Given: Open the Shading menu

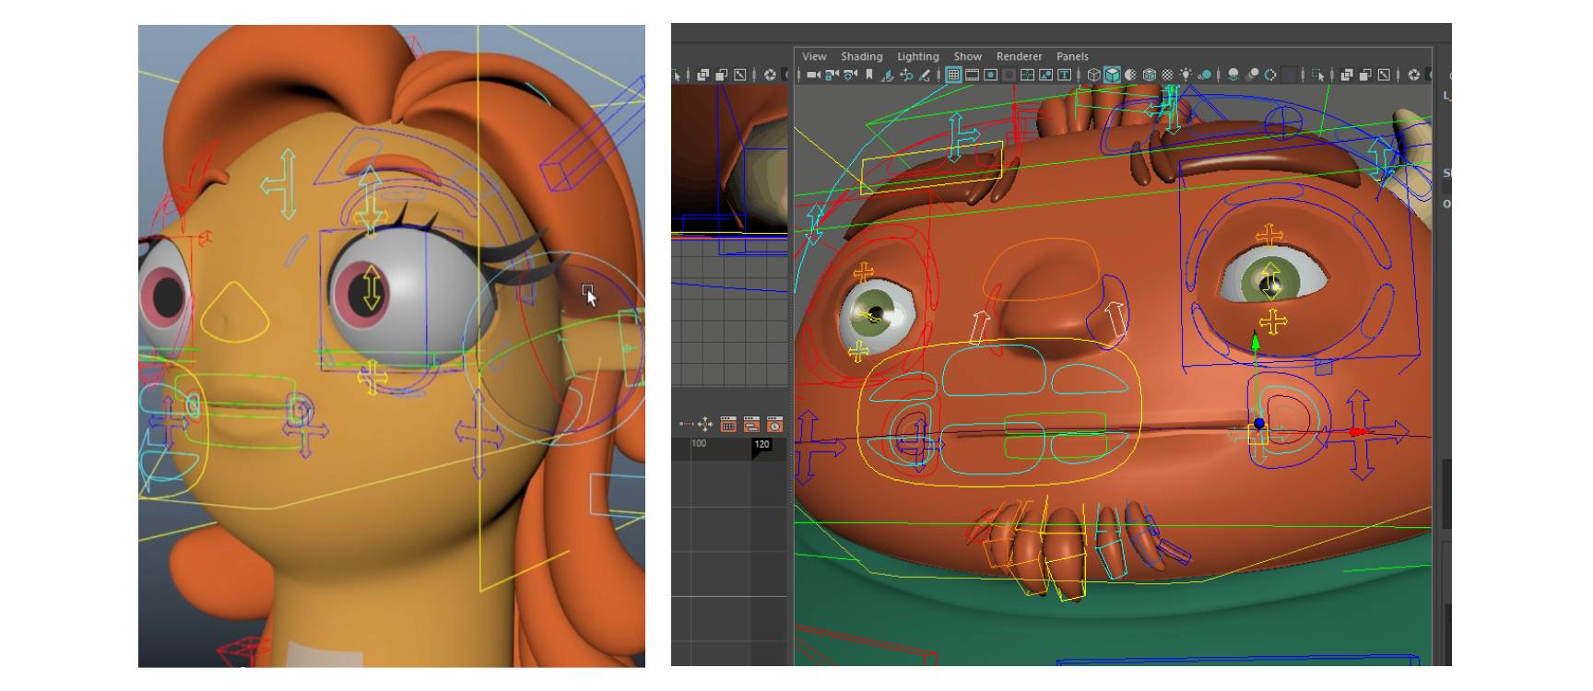Looking at the screenshot, I should (x=861, y=56).
